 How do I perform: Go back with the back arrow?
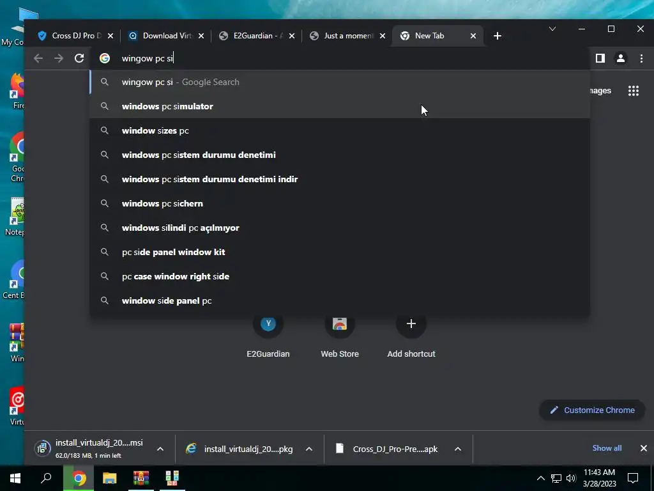pyautogui.click(x=38, y=58)
